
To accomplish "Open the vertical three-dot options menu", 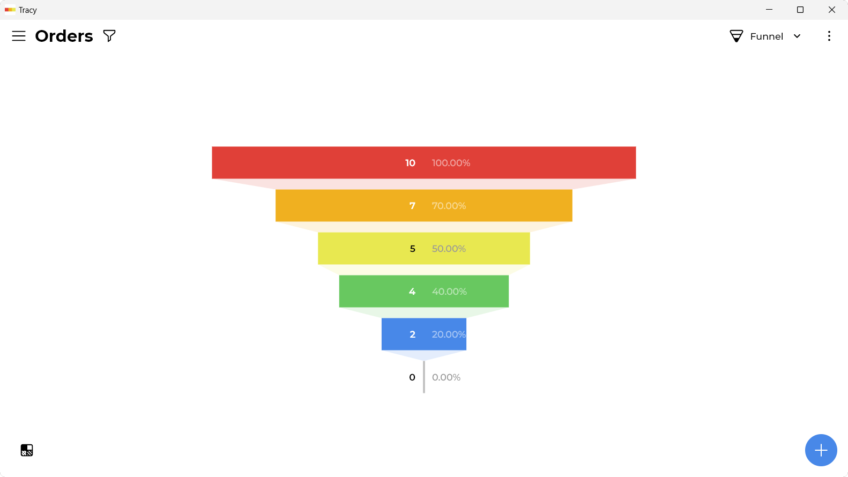I will click(x=829, y=36).
